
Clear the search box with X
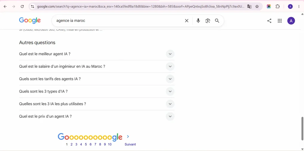pyautogui.click(x=186, y=21)
